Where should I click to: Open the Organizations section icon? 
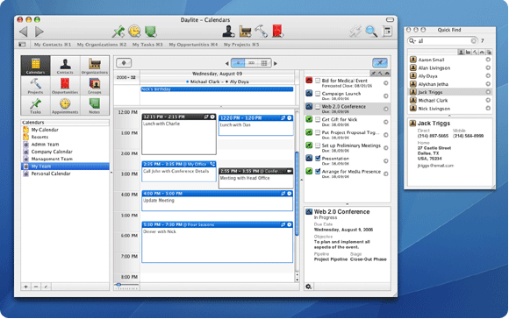coord(95,66)
